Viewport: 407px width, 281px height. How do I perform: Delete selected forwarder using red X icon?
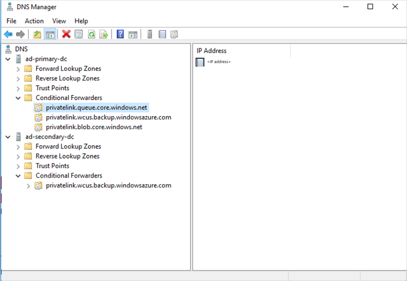point(66,34)
